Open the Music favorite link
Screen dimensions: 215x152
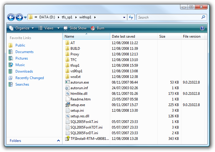20,65
